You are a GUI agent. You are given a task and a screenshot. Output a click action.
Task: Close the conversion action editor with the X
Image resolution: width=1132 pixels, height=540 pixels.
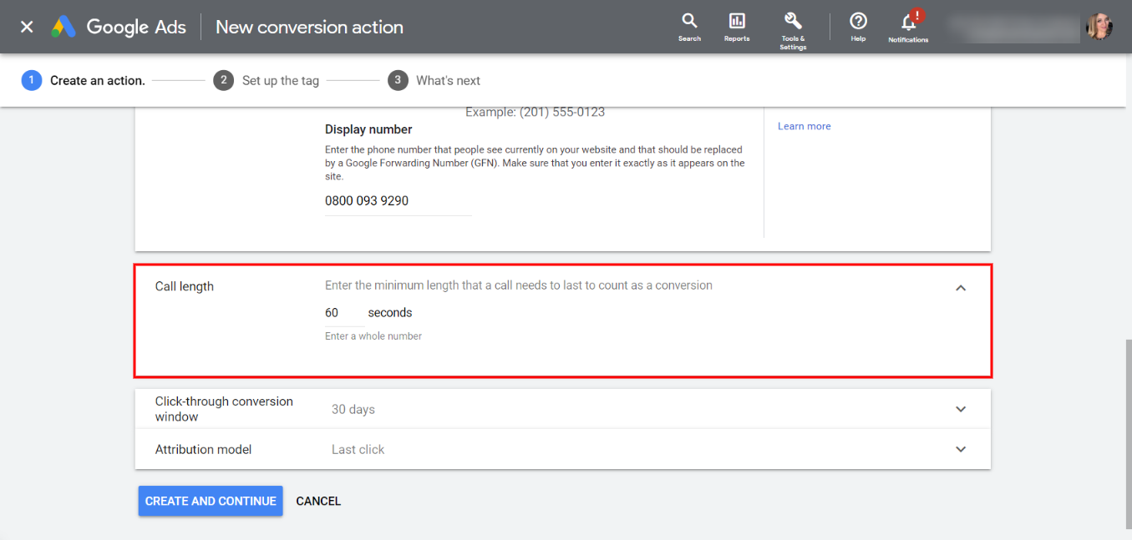(x=25, y=26)
